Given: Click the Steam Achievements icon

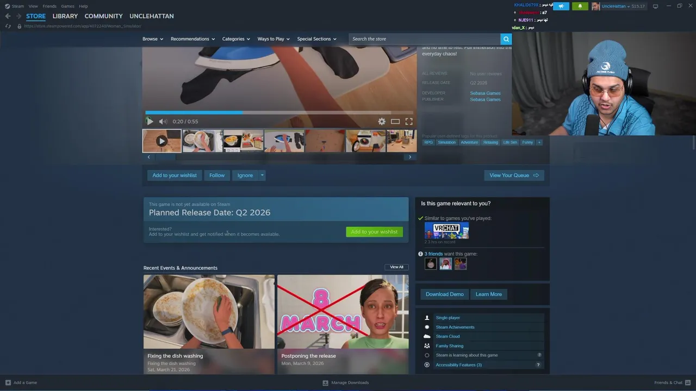Looking at the screenshot, I should pyautogui.click(x=427, y=327).
